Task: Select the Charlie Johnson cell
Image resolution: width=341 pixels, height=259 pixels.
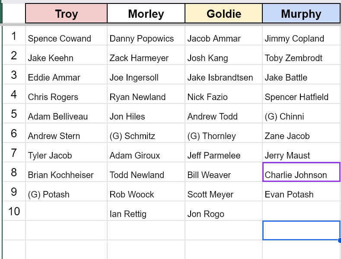Action: [x=301, y=172]
